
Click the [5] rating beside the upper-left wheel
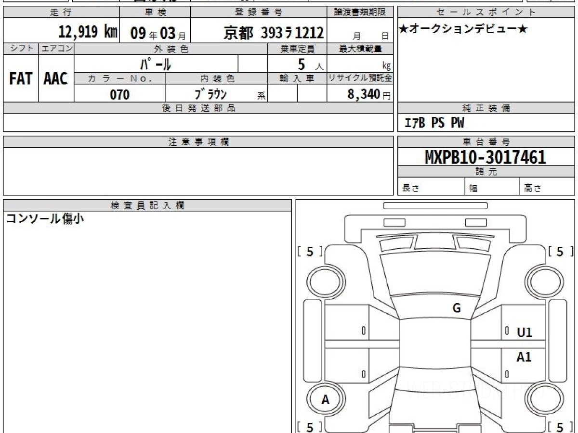pyautogui.click(x=310, y=251)
